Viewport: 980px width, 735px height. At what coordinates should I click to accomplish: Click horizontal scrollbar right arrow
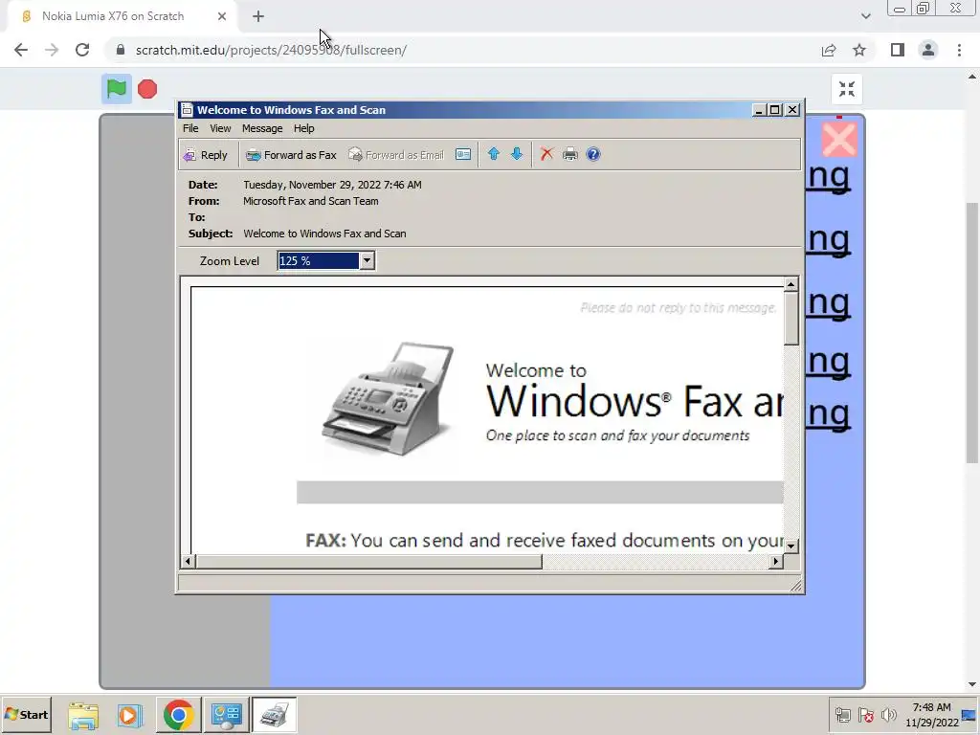[x=775, y=561]
